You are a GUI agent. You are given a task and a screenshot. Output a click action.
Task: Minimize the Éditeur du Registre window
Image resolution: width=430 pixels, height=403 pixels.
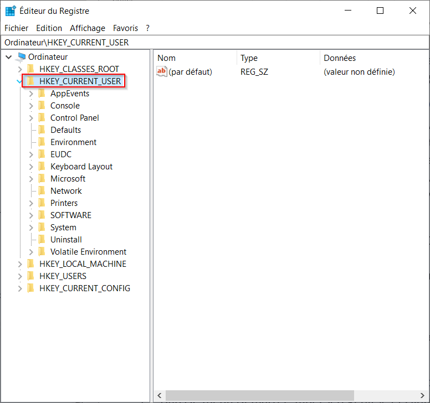click(x=348, y=11)
